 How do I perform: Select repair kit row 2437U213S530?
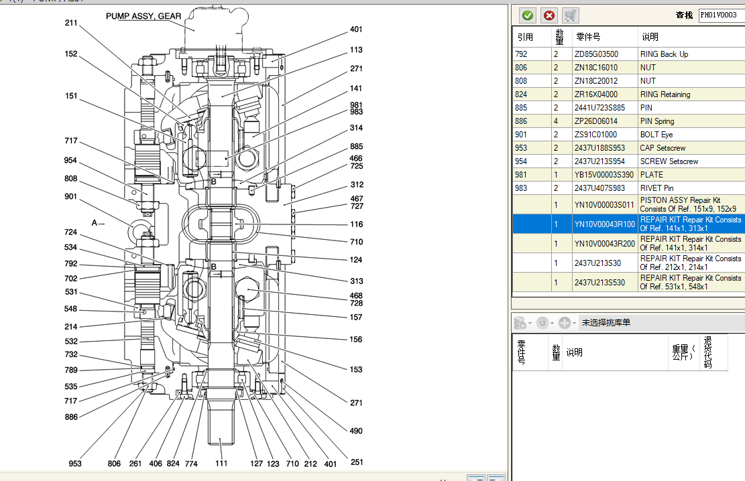628,282
